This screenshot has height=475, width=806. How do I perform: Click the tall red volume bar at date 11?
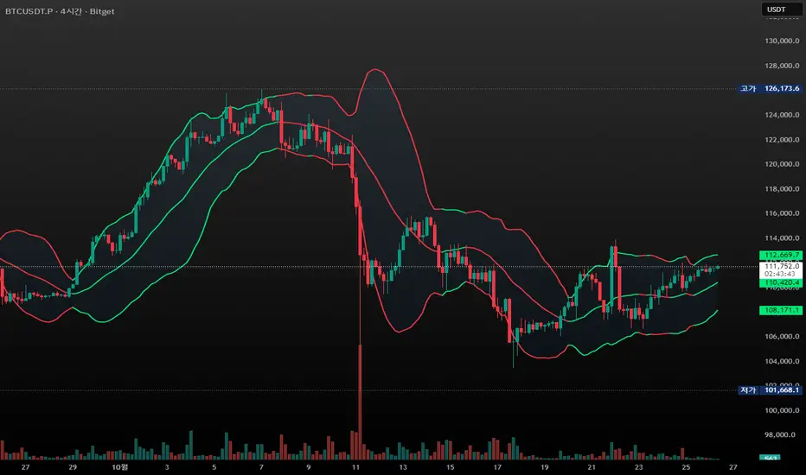coord(360,402)
